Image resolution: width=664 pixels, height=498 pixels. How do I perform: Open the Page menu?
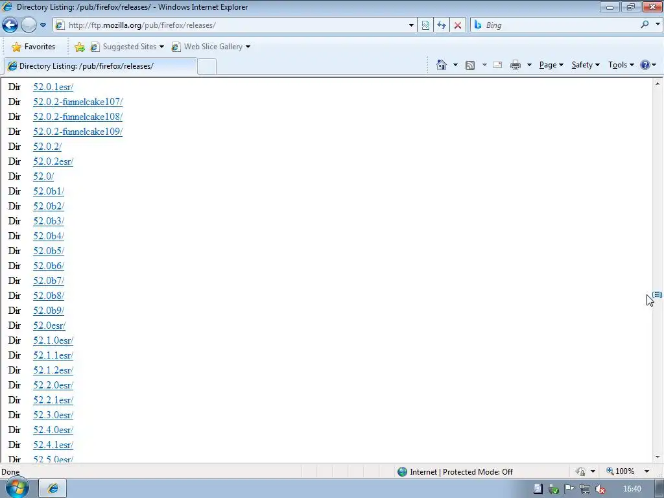pos(551,65)
